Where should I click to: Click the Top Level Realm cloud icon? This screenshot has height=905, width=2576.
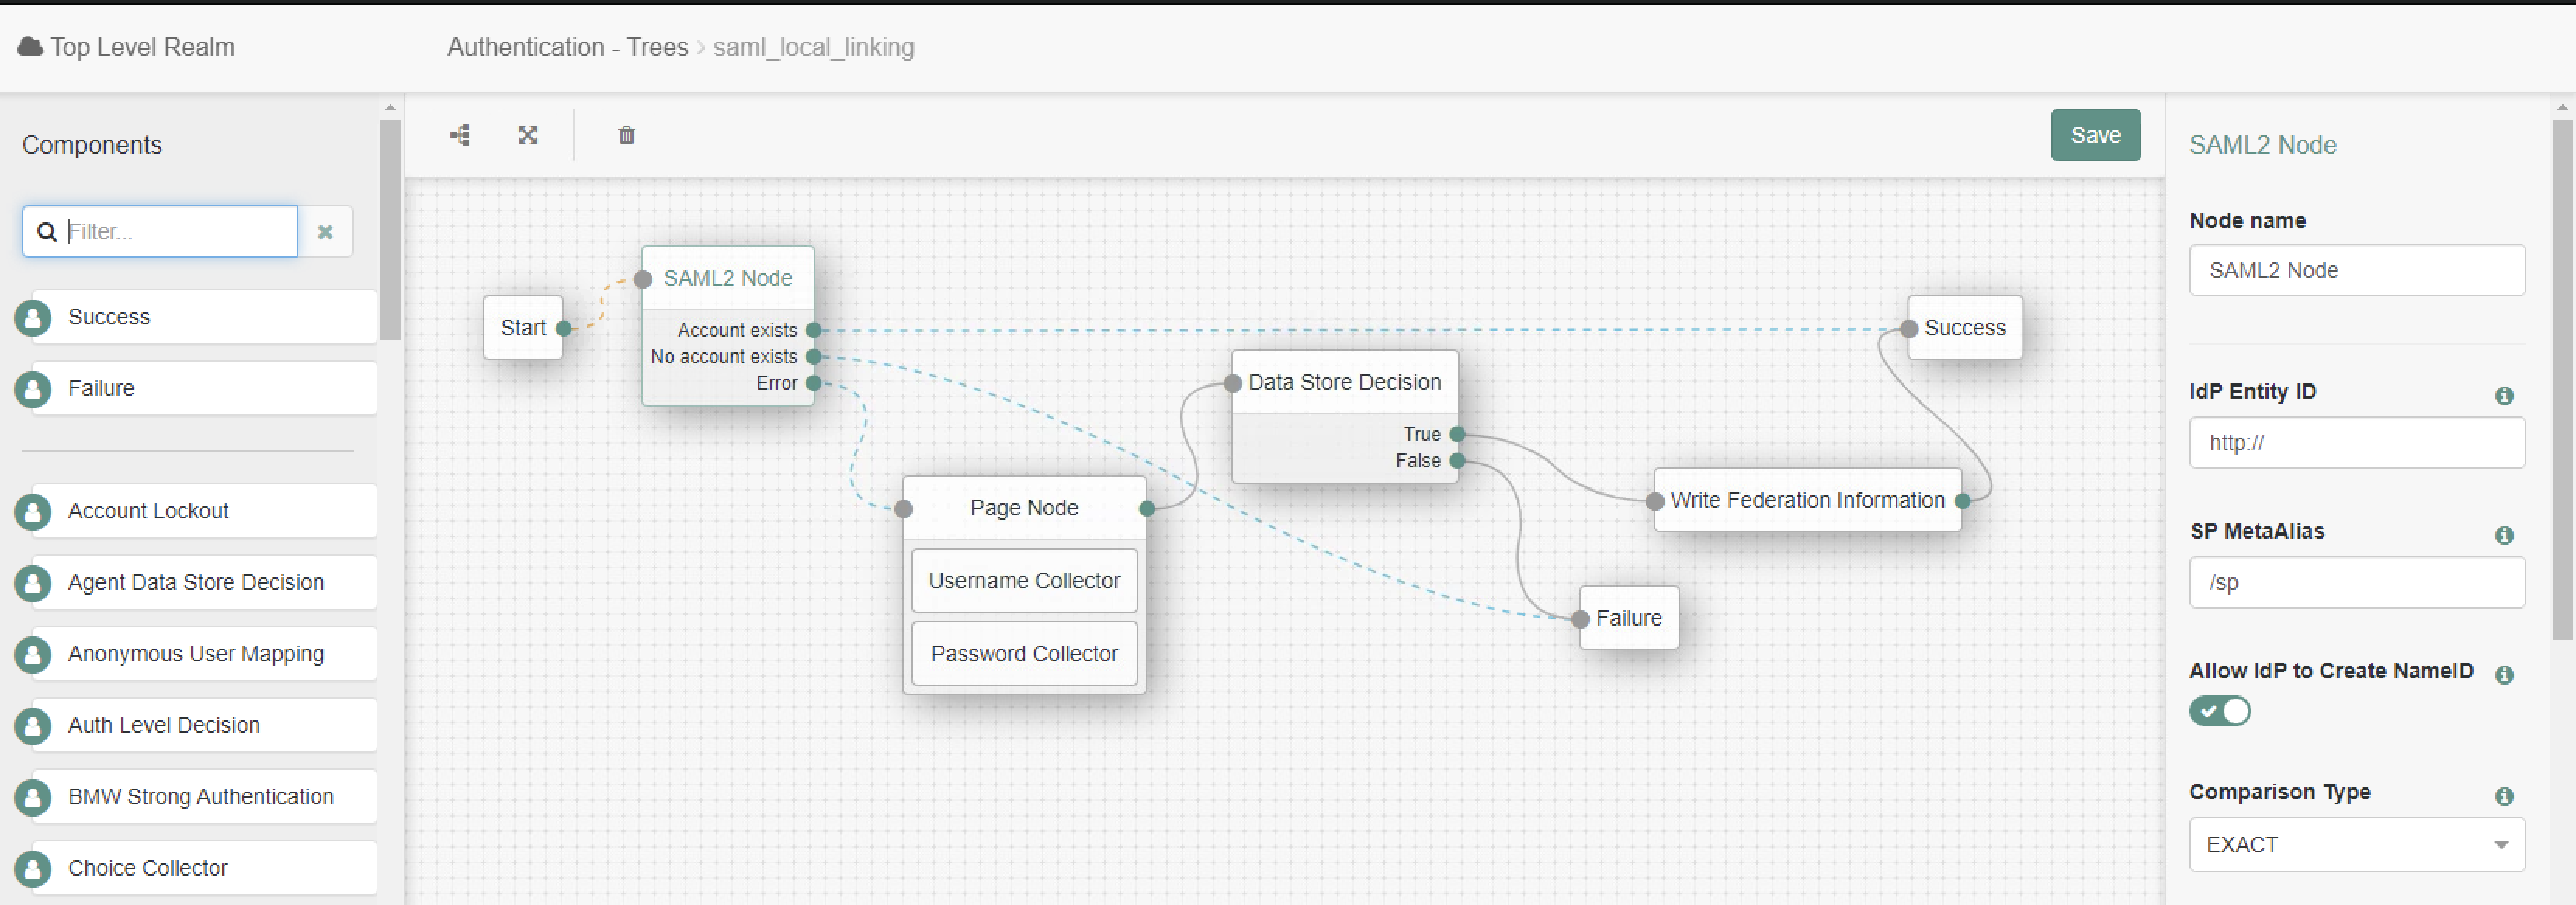coord(31,47)
